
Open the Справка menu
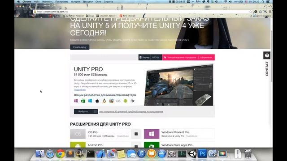[109, 2]
